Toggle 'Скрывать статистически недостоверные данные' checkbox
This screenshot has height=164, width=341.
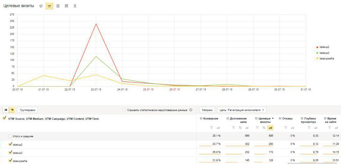tap(124, 110)
